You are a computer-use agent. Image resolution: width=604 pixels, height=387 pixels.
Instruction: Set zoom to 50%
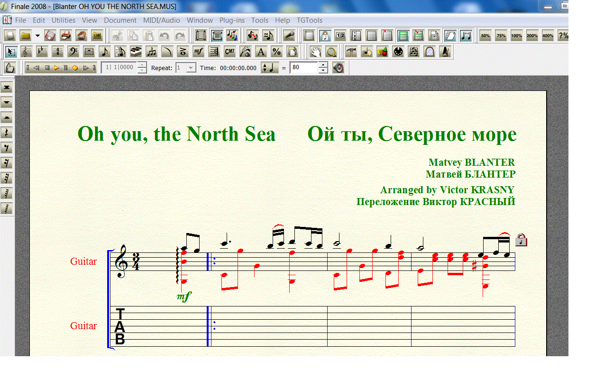coord(485,36)
